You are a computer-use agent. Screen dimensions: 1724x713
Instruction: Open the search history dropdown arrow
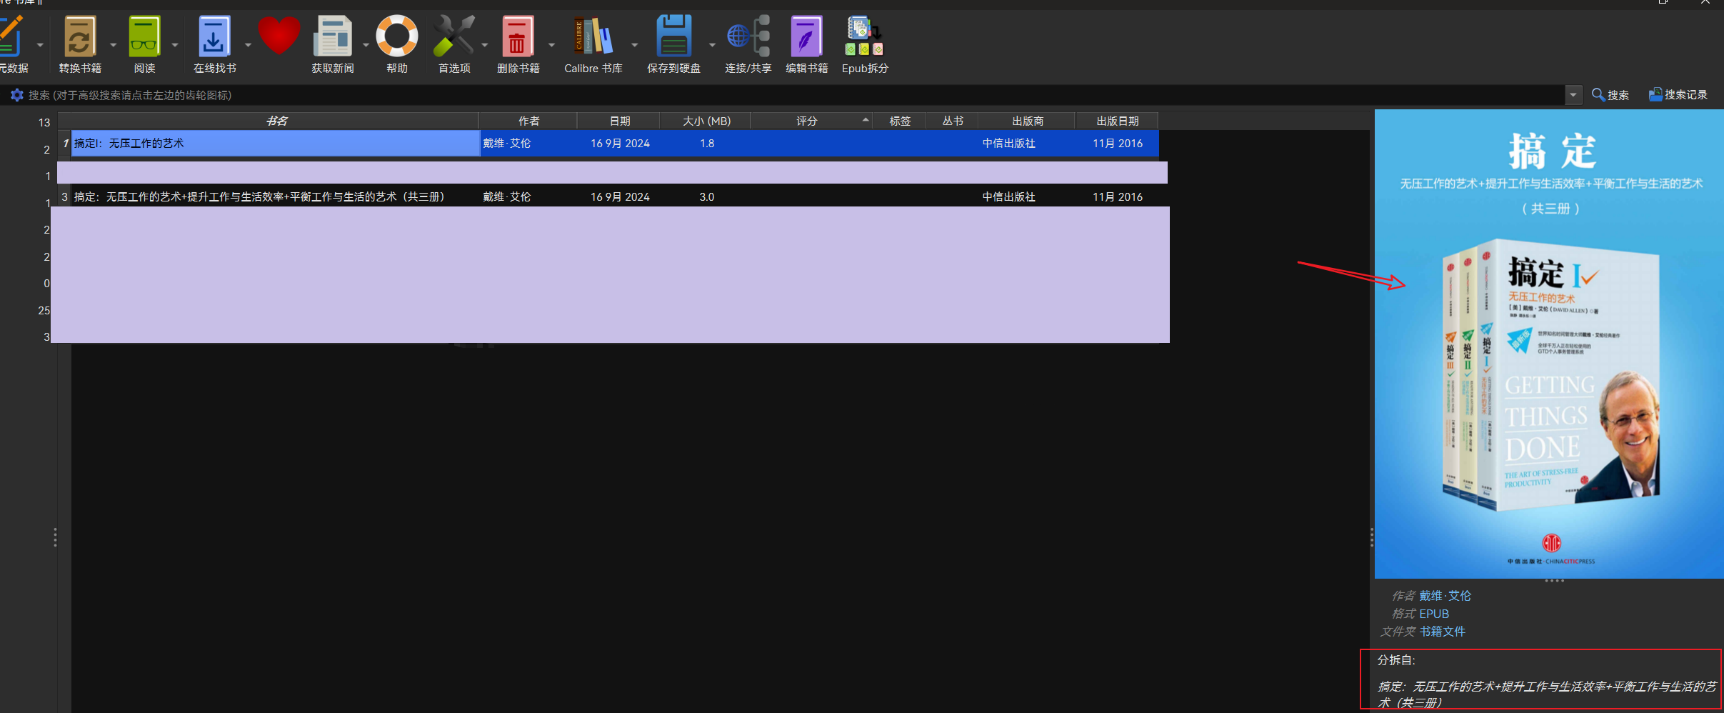pyautogui.click(x=1573, y=95)
